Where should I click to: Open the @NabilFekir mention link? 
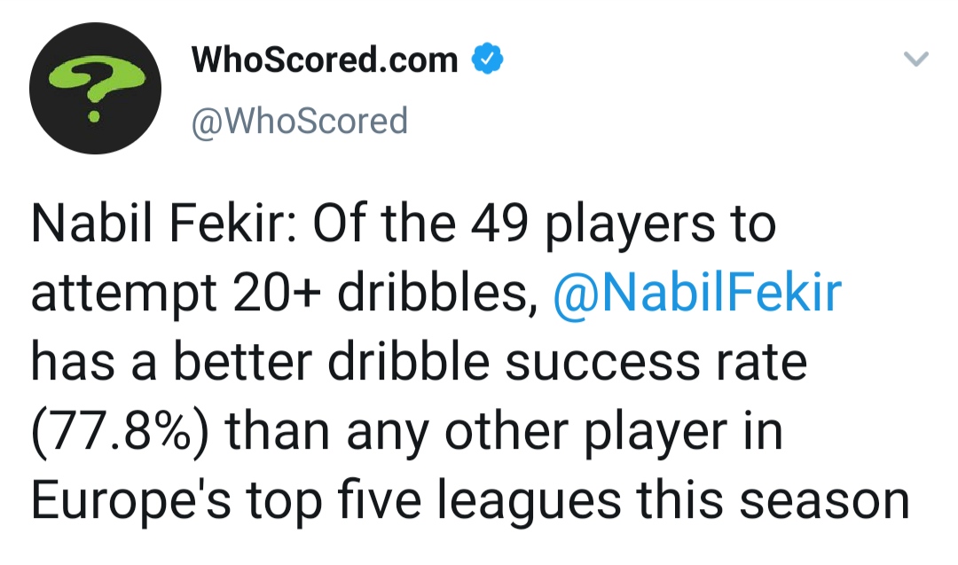pos(697,294)
